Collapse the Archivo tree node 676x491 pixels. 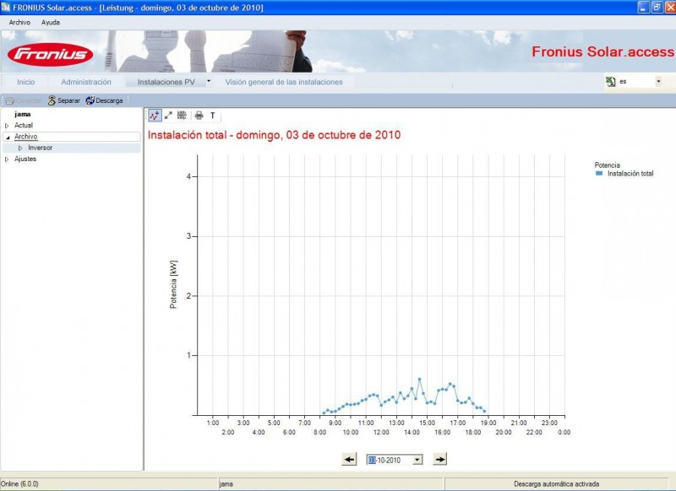pyautogui.click(x=8, y=138)
